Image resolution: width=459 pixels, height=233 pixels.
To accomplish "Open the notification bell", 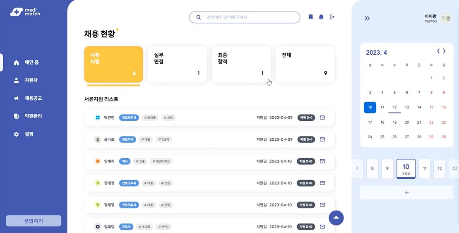I will (321, 17).
